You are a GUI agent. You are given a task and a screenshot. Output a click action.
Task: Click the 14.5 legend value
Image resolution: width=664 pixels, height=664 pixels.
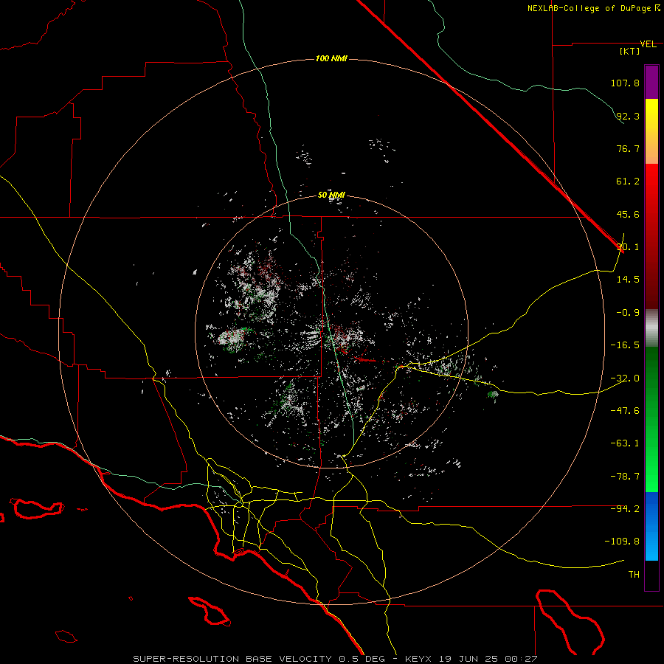(x=628, y=280)
